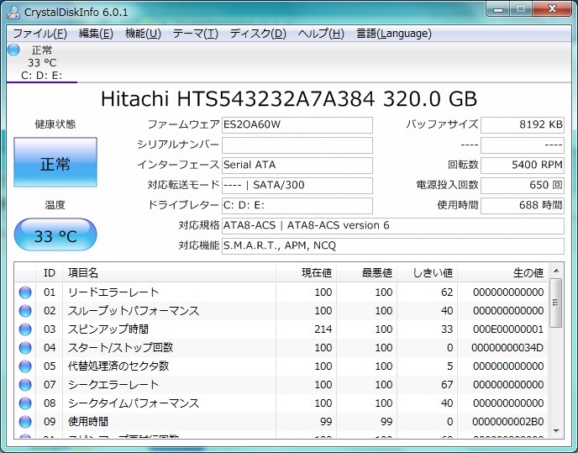Click status circle for スタート/ストップ回数 row
Viewport: 578px width, 453px height.
25,347
